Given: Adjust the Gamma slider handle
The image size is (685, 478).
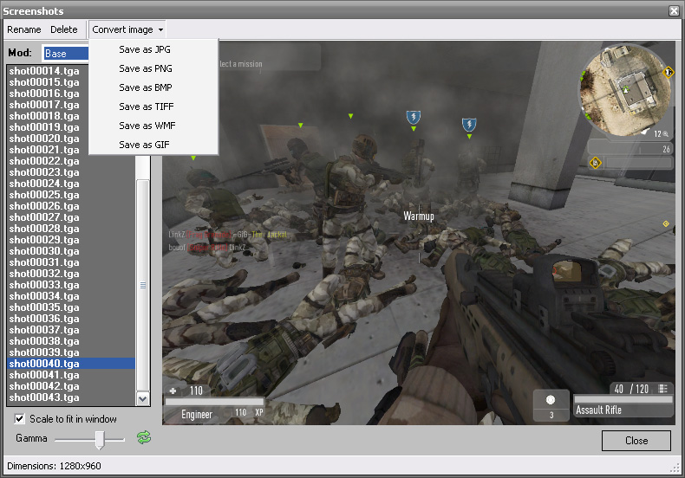Looking at the screenshot, I should pyautogui.click(x=100, y=440).
